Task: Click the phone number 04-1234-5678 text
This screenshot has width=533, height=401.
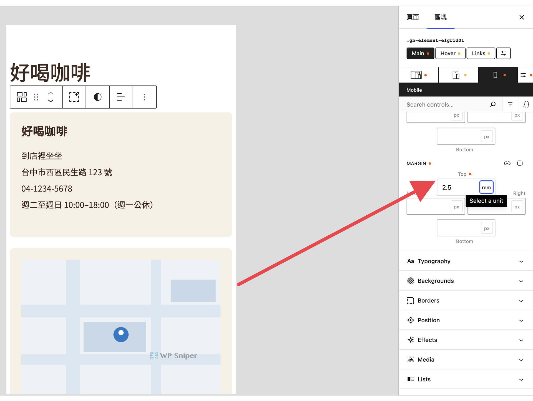Action: pyautogui.click(x=47, y=189)
